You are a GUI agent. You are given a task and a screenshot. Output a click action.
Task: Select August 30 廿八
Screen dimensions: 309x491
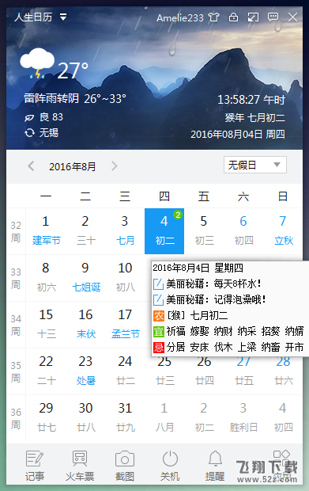tap(85, 417)
